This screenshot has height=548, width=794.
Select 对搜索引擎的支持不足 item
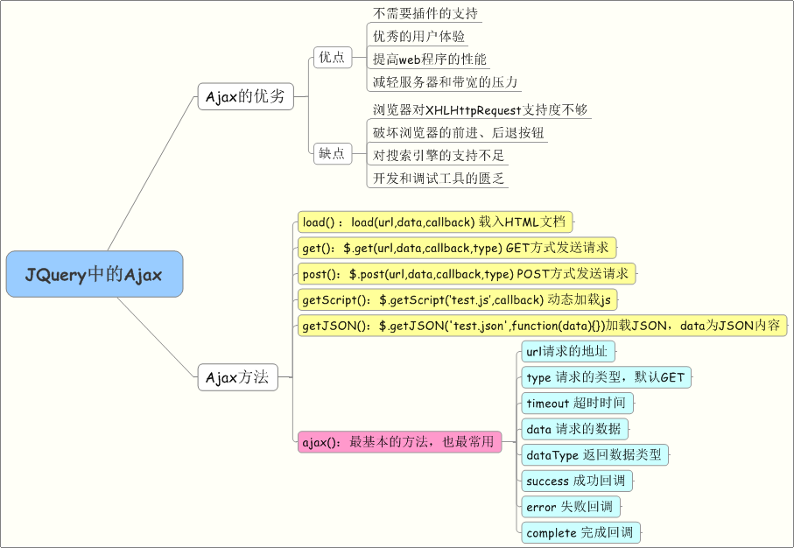[x=439, y=156]
